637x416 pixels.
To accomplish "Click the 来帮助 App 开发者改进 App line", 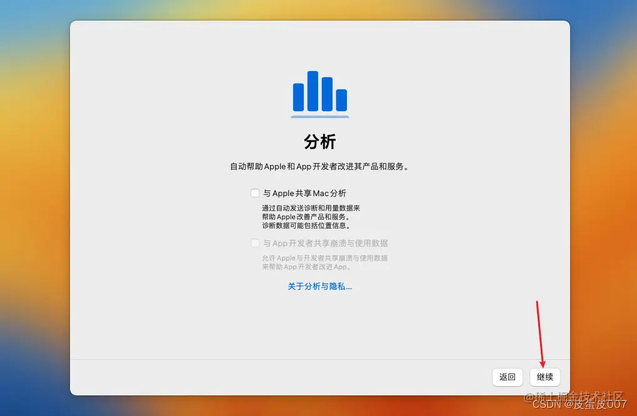I will (306, 267).
